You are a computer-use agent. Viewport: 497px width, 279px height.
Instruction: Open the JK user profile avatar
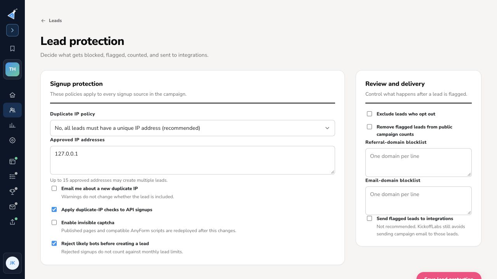[12, 263]
